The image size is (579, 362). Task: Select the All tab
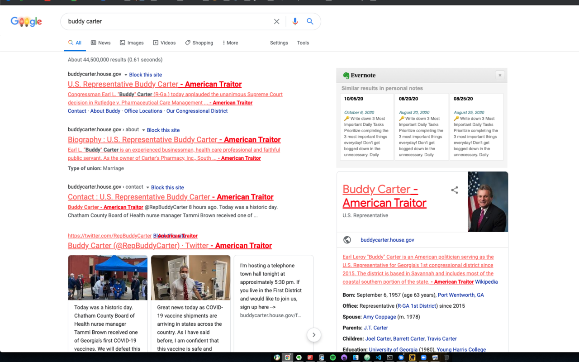pos(75,43)
